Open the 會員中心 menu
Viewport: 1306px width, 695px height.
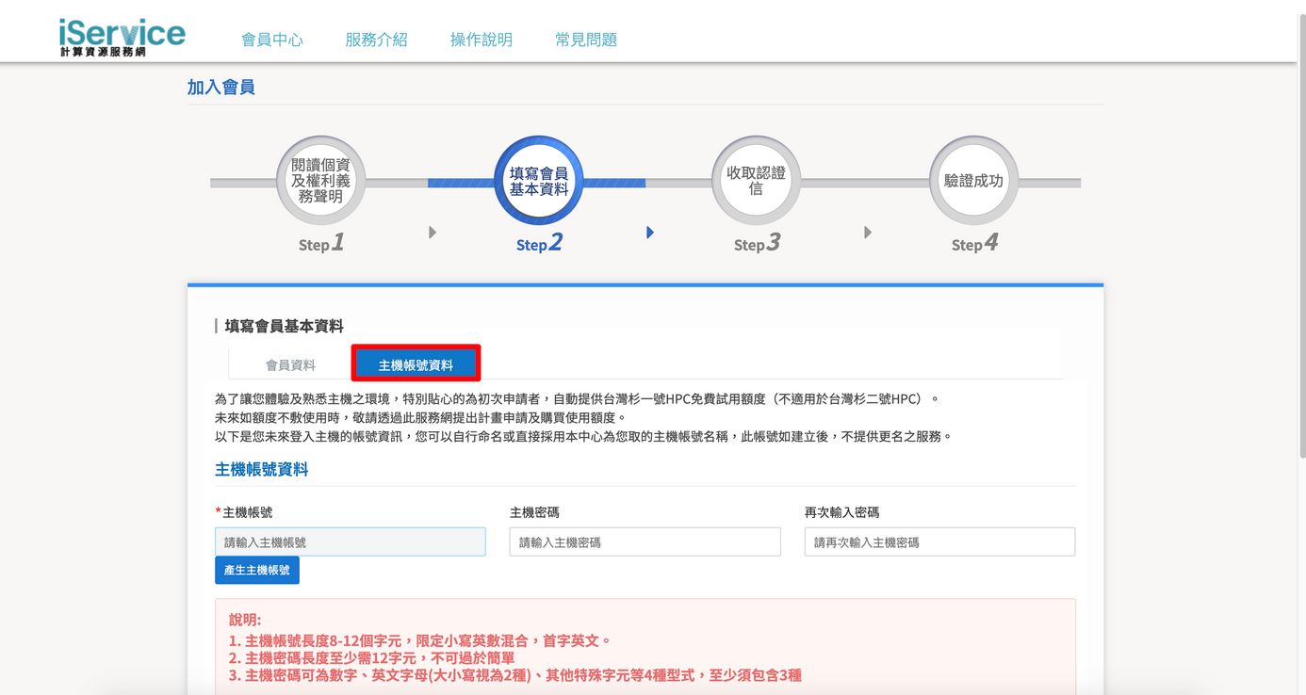(x=272, y=40)
